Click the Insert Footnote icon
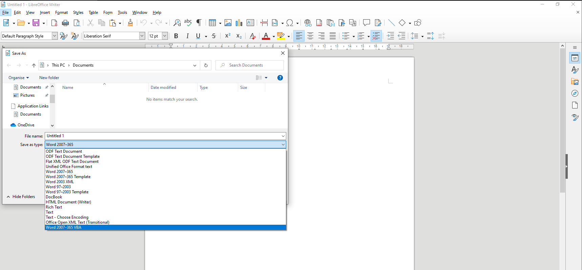 pos(319,23)
